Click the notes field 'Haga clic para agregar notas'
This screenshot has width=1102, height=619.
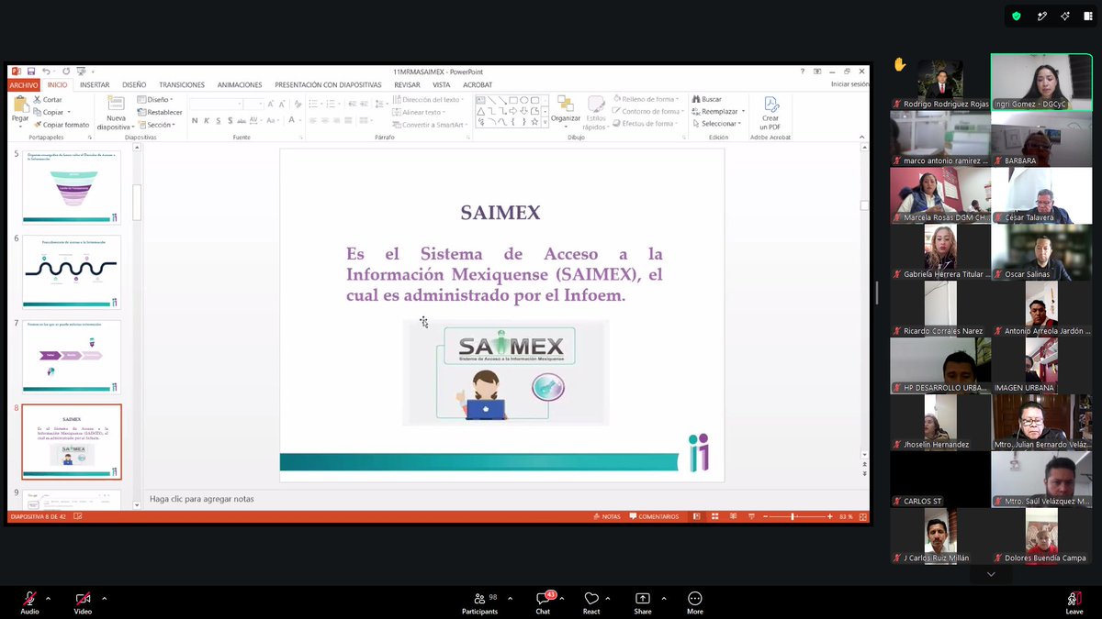202,499
